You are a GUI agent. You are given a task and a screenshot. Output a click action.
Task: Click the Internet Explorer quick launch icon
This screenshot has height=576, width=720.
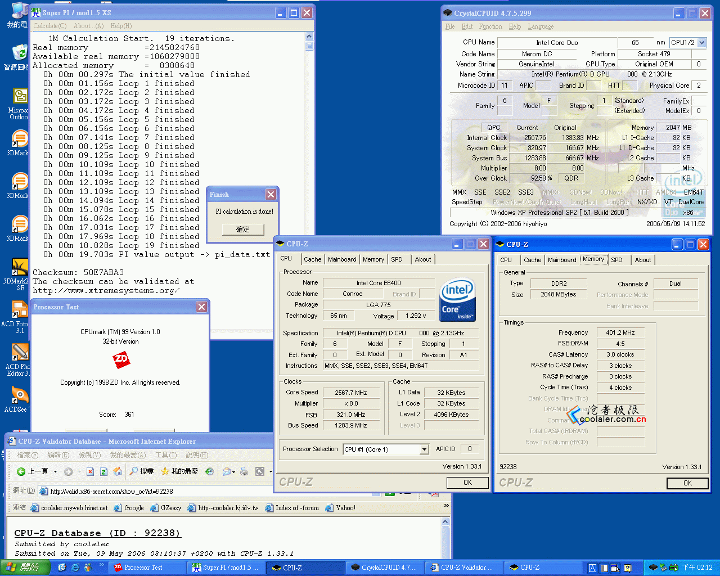[x=75, y=568]
